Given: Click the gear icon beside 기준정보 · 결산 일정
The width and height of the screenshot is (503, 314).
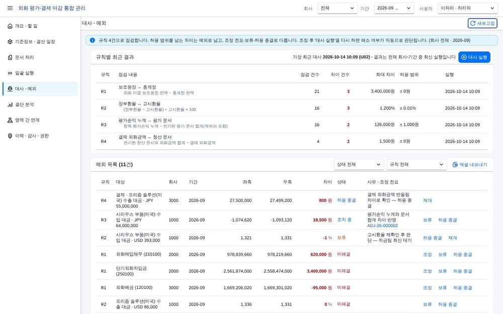Looking at the screenshot, I should tap(10, 42).
